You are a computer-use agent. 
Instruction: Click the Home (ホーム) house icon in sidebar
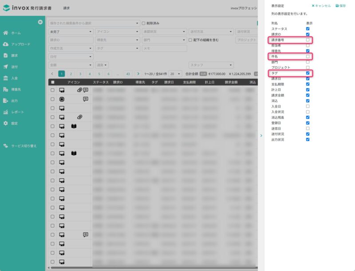click(x=6, y=33)
